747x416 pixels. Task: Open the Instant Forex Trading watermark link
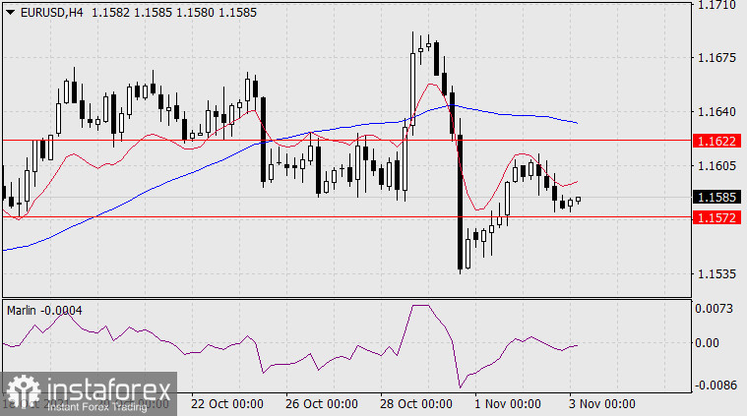(96, 406)
